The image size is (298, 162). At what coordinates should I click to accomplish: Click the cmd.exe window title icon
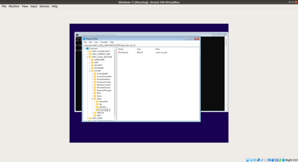click(x=77, y=35)
